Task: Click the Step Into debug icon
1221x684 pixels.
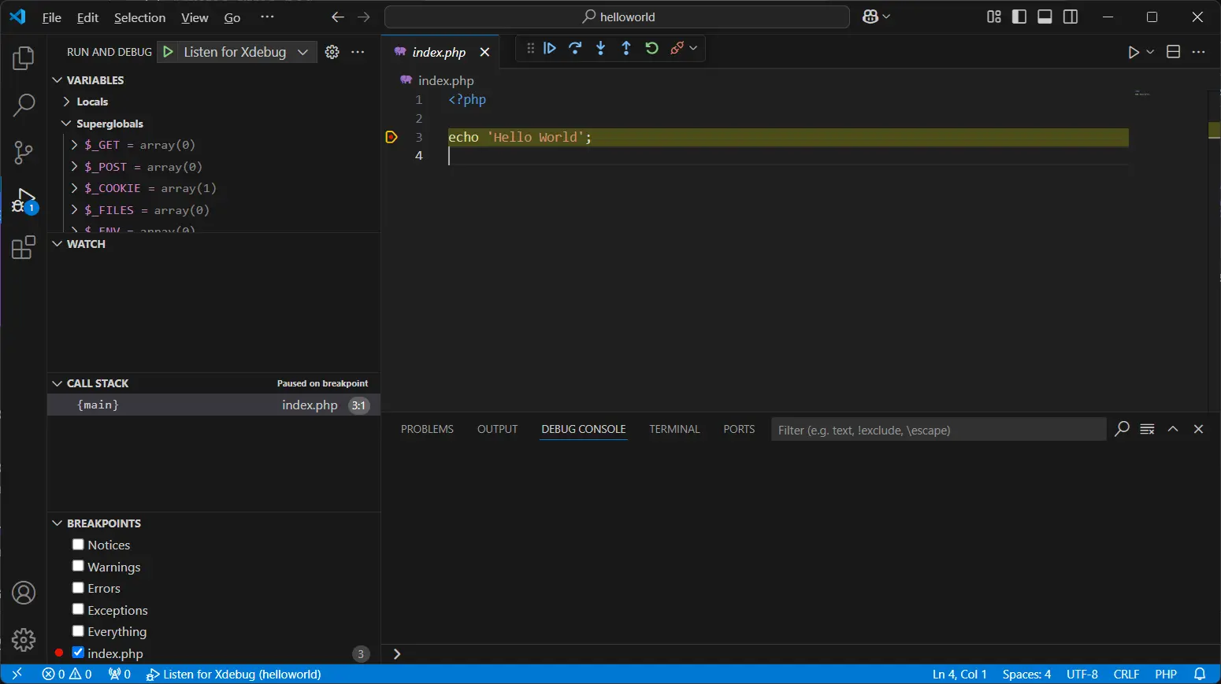Action: tap(601, 49)
